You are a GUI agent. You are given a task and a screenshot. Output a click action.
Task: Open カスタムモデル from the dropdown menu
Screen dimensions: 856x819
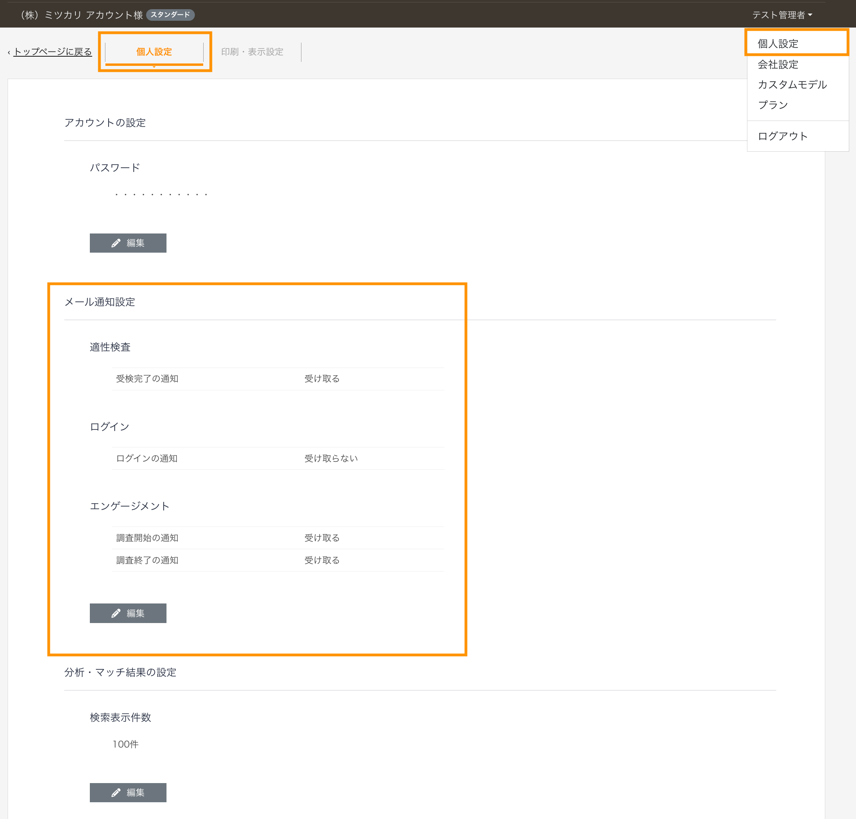pyautogui.click(x=792, y=85)
